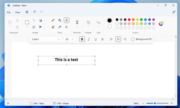Click the Copy icon
This screenshot has width=180, height=108.
click(17, 27)
